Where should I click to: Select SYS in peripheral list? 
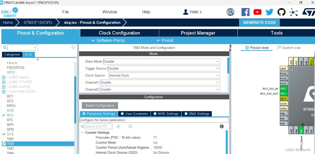coord(10,134)
